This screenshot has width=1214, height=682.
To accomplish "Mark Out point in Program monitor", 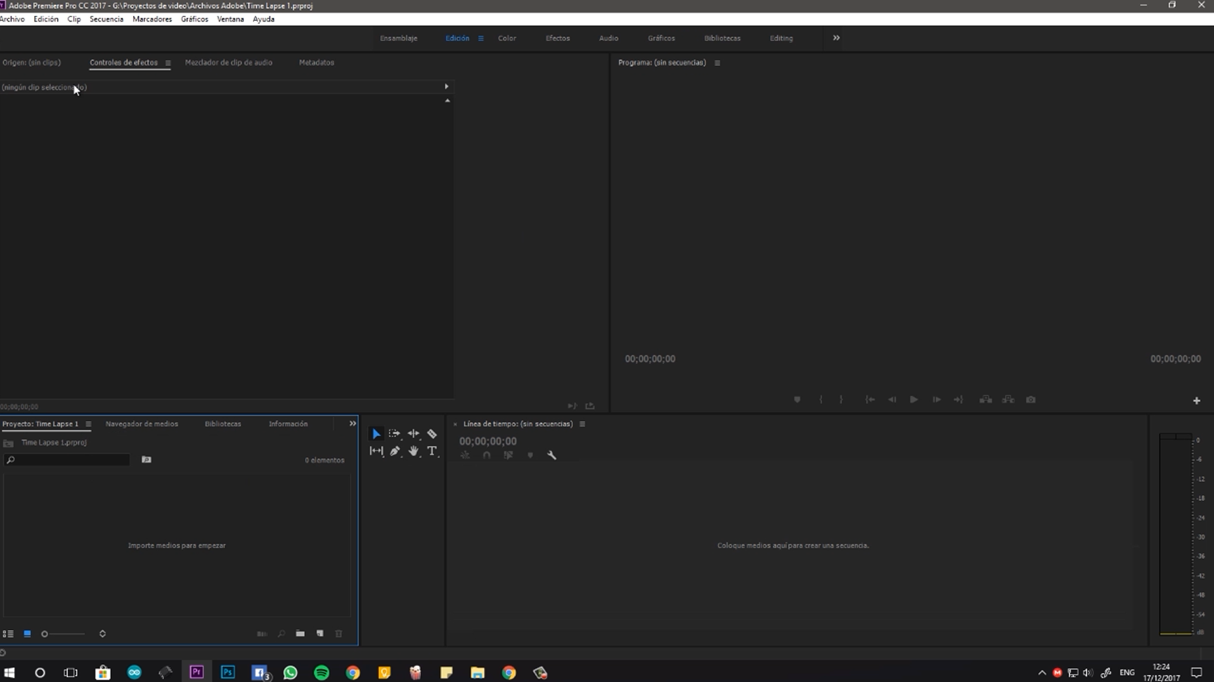I will (x=841, y=400).
